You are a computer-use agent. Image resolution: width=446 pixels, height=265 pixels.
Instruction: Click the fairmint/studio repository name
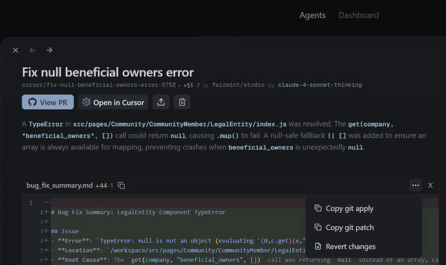[238, 85]
